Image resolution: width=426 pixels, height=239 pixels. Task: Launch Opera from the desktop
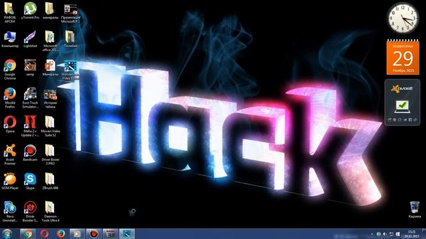click(x=10, y=124)
